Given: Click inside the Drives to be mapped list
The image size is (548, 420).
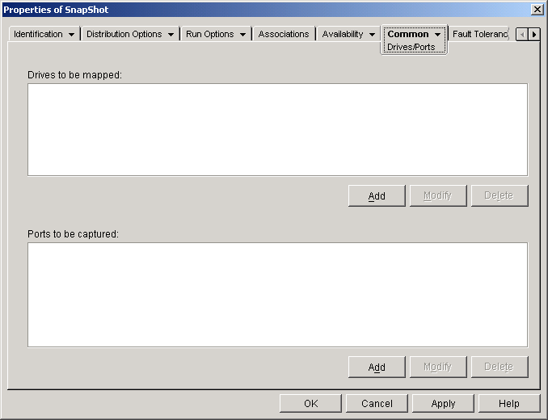Looking at the screenshot, I should tap(277, 129).
